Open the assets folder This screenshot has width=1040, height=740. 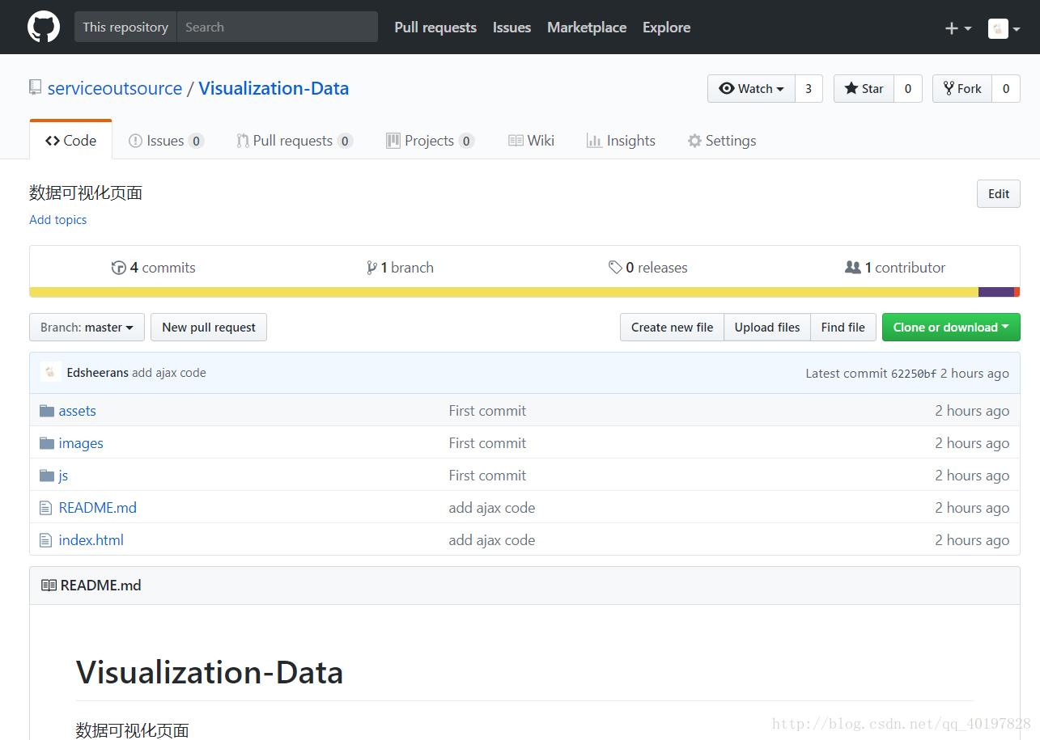pyautogui.click(x=78, y=411)
